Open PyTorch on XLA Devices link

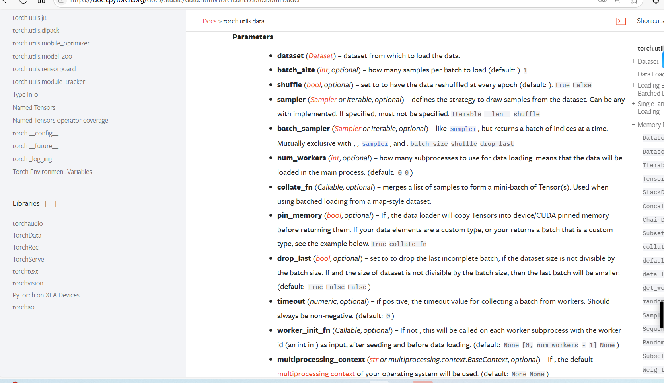click(x=46, y=295)
